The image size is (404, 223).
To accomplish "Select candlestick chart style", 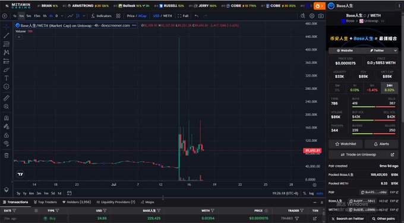I will (78, 16).
